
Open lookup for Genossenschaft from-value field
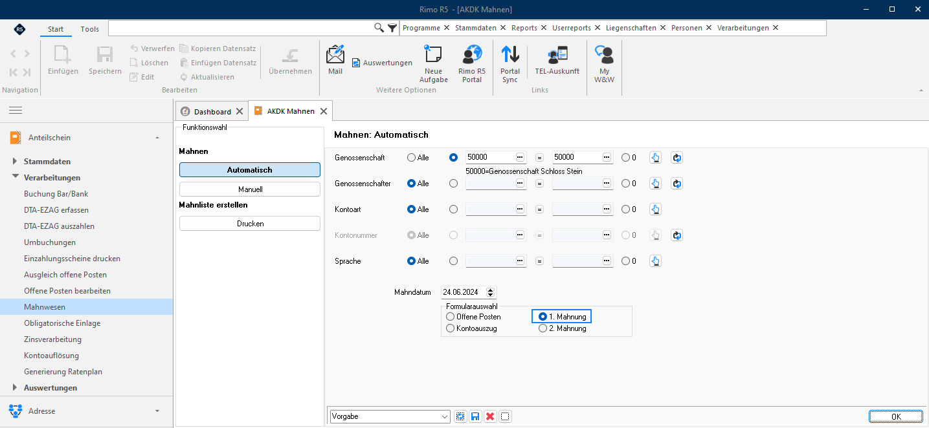[520, 157]
